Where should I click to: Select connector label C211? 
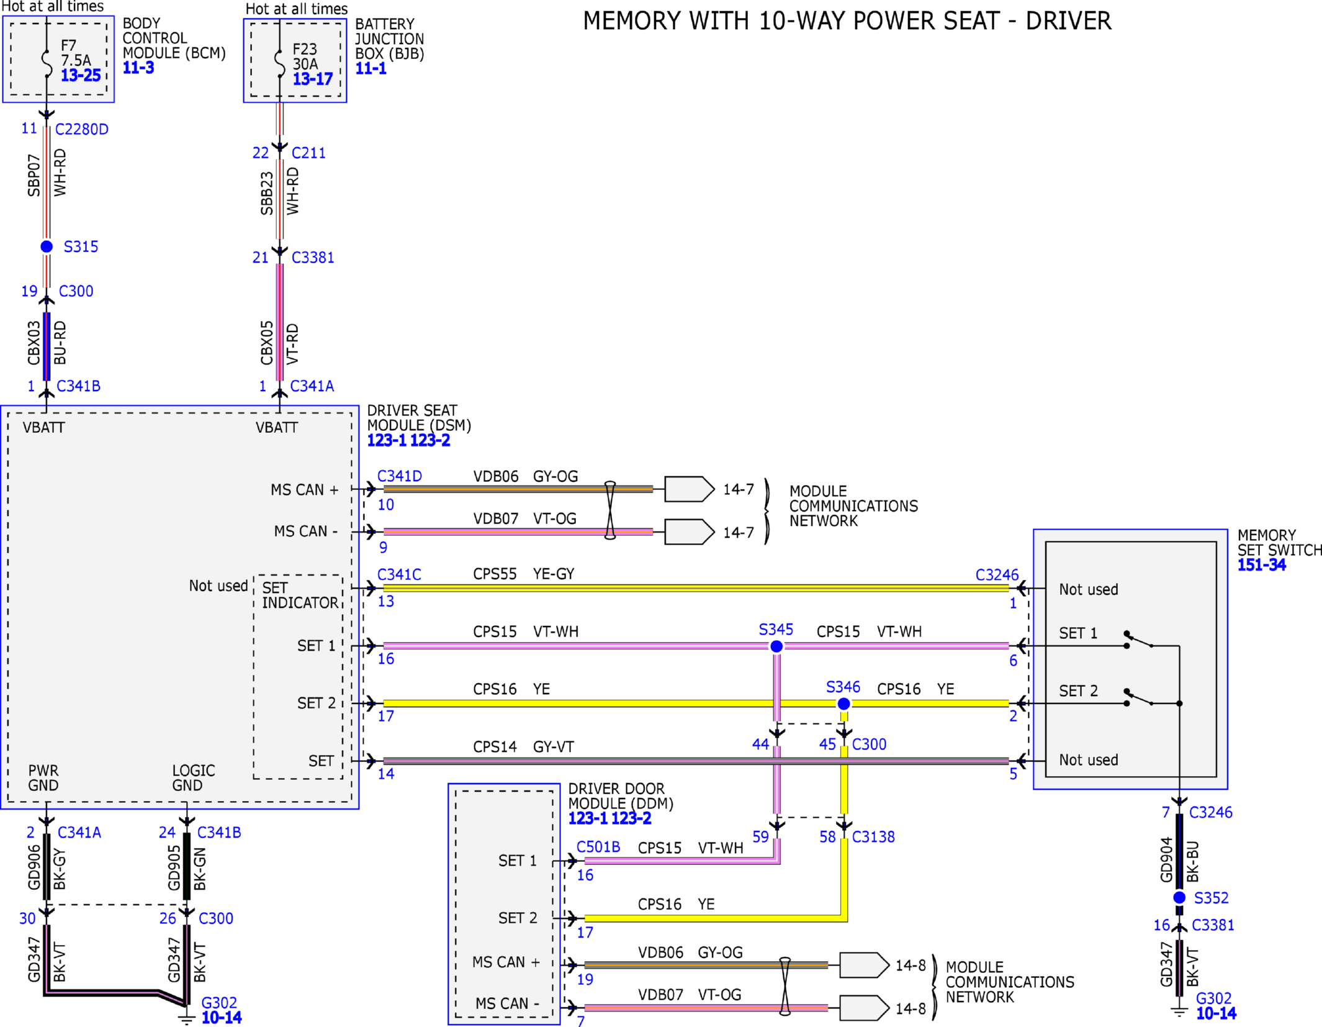(x=308, y=153)
